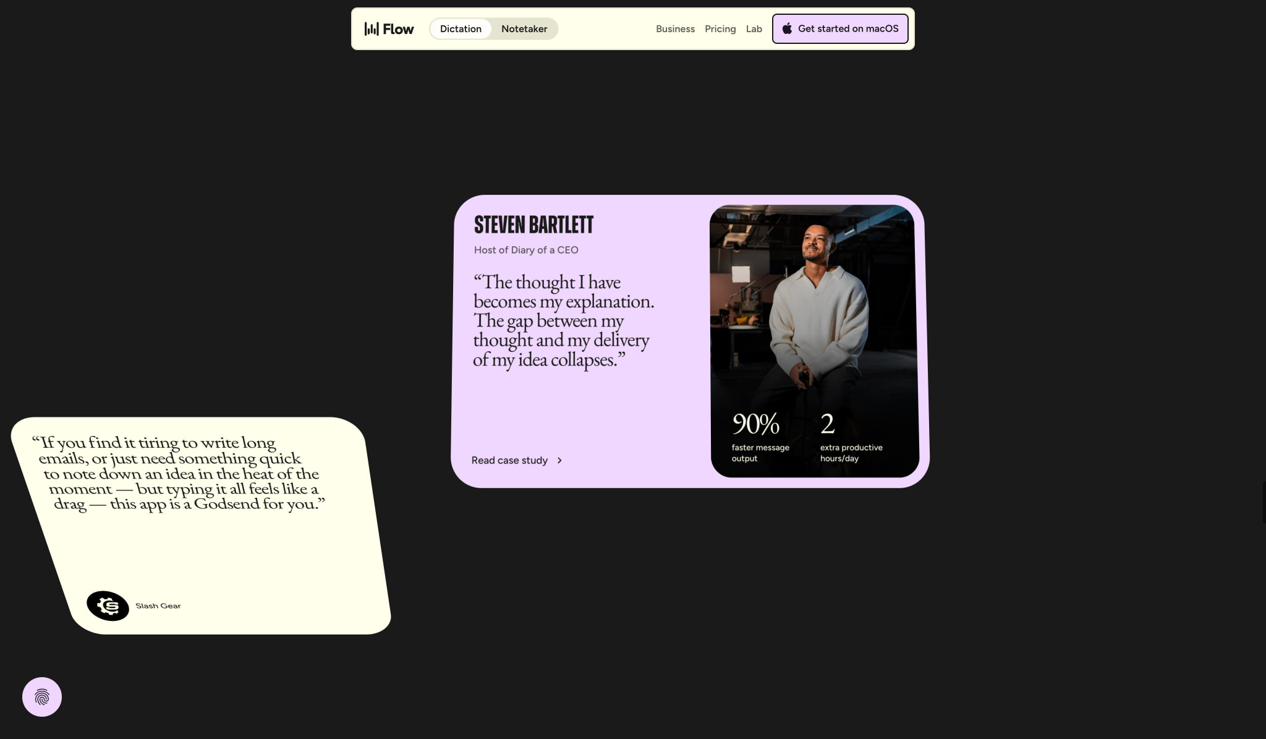Screen dimensions: 1266x739
Task: Click Get started on macOS button
Action: (840, 29)
